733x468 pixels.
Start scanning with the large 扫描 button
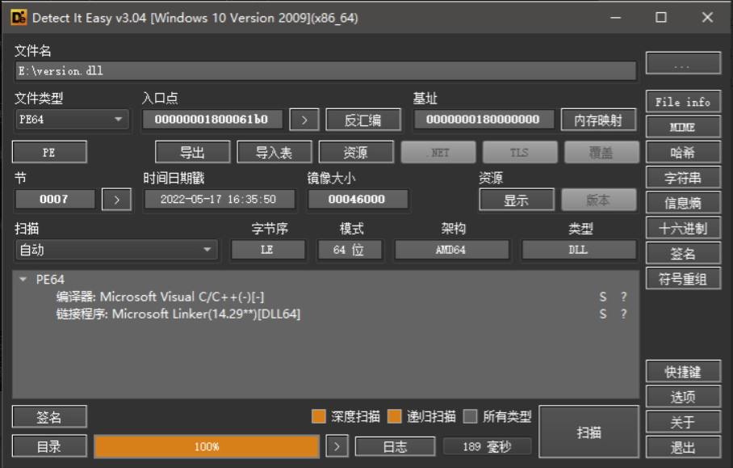(588, 432)
